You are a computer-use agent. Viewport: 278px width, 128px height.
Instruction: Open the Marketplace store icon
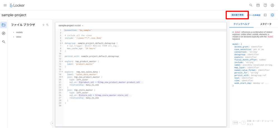pos(258,5)
